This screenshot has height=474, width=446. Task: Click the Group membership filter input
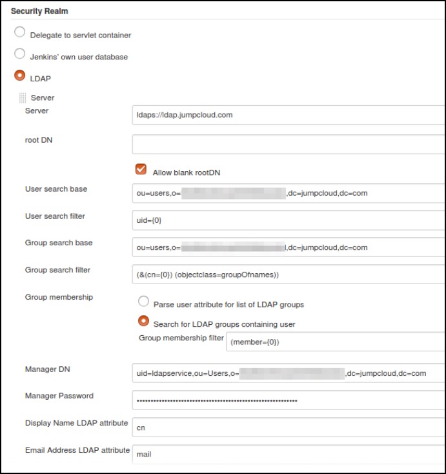335,342
